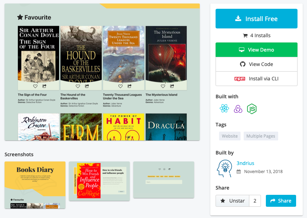
Task: Click the monitor icon on View Demo
Action: coord(242,49)
